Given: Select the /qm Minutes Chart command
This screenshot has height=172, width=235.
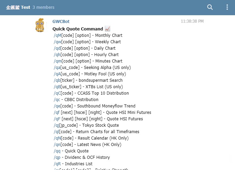Looking at the screenshot, I should click(58, 61).
